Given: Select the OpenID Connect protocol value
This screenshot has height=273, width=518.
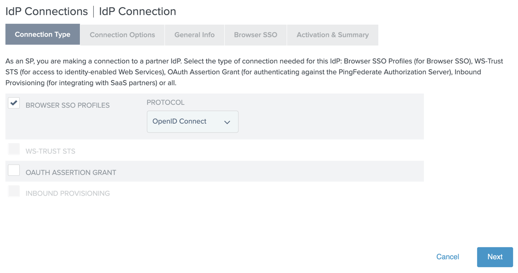Looking at the screenshot, I should tap(179, 121).
